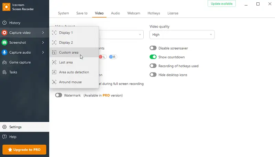Click the Area auto detection icon
Screen dimensions: 275x157
[54, 72]
